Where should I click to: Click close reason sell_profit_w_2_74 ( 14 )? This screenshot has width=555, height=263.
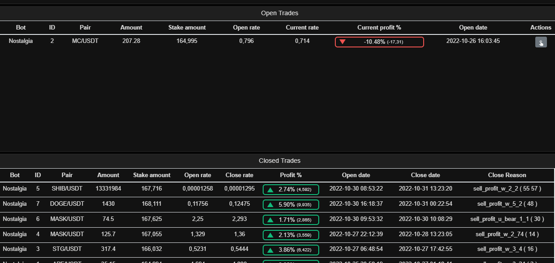tap(507, 234)
